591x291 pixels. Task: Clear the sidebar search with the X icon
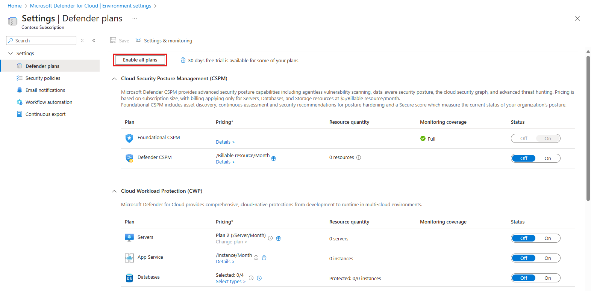pyautogui.click(x=82, y=40)
